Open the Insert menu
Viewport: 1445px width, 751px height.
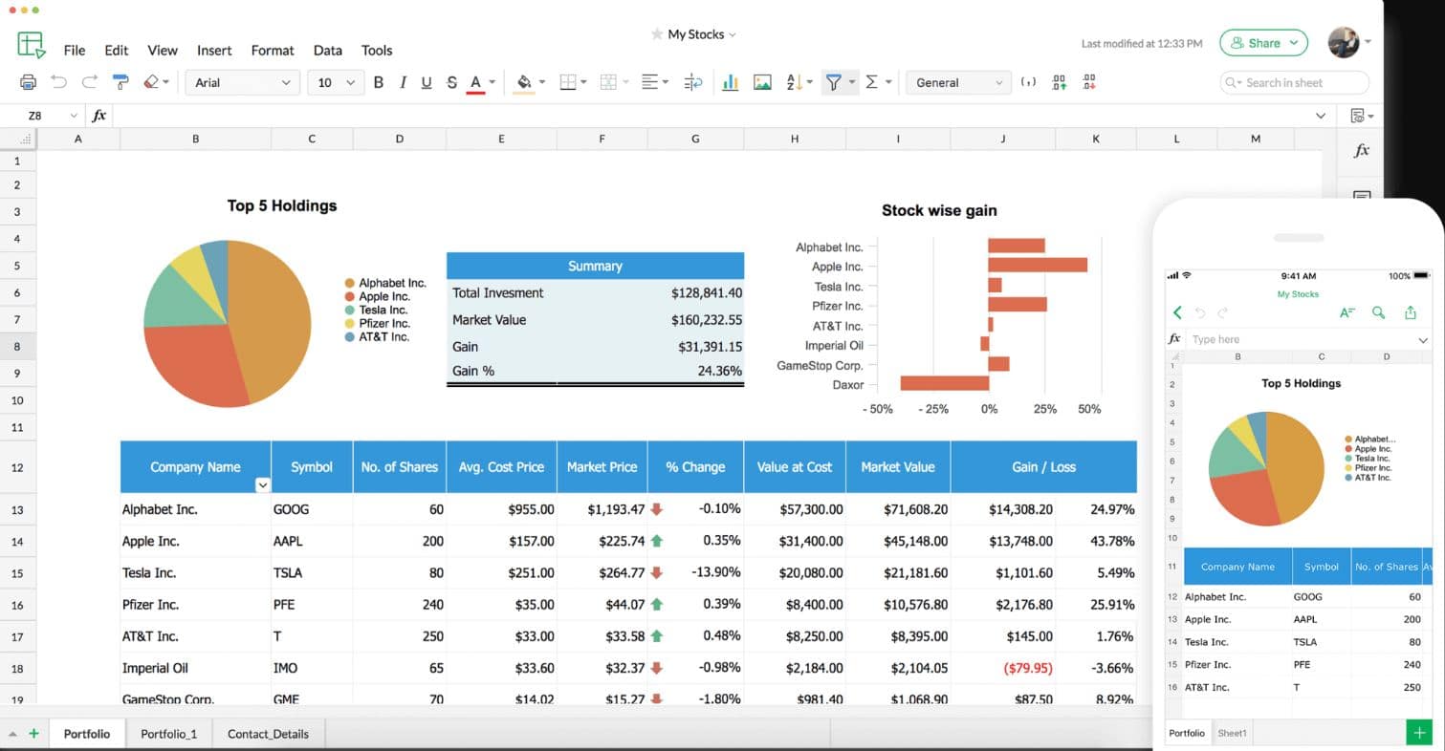[x=214, y=50]
